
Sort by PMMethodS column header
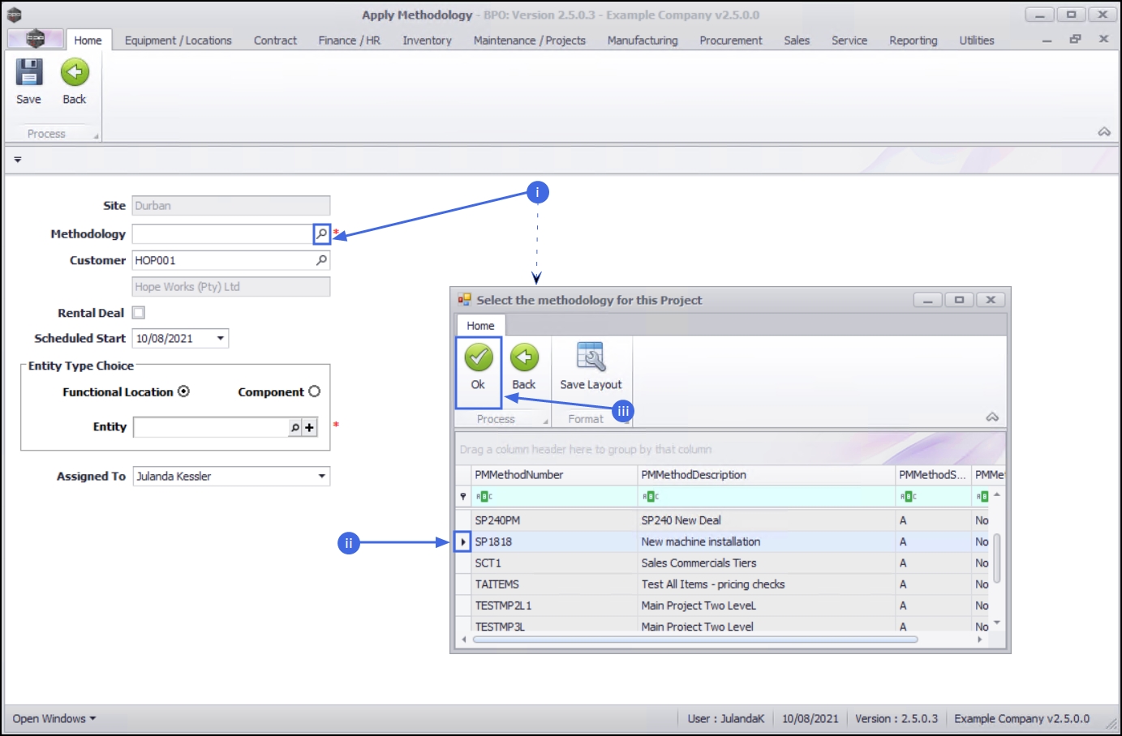[933, 475]
